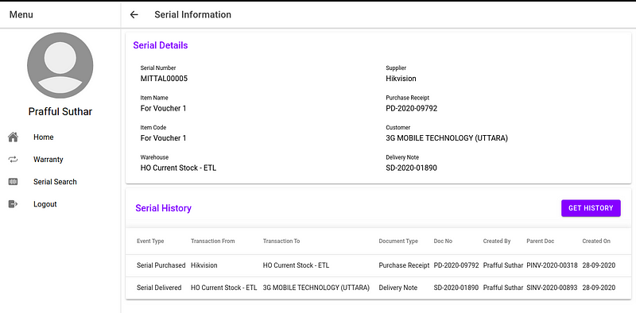Screen dimensions: 636x313
Task: Select serial number MITTAL00005
Action: point(164,79)
